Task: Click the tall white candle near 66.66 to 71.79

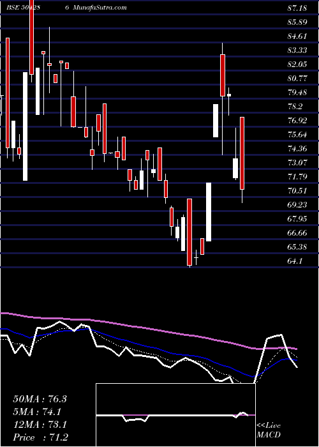Action: [x=209, y=212]
